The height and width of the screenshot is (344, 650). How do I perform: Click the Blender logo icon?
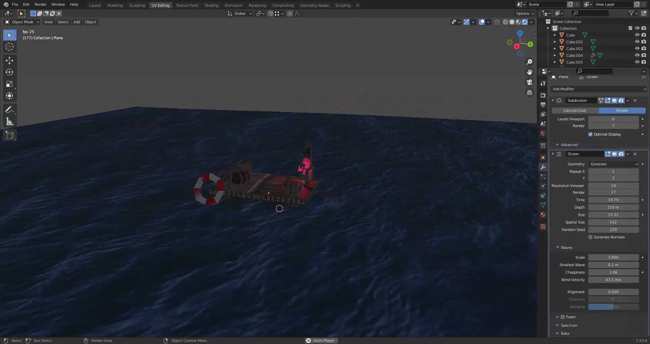pos(6,4)
